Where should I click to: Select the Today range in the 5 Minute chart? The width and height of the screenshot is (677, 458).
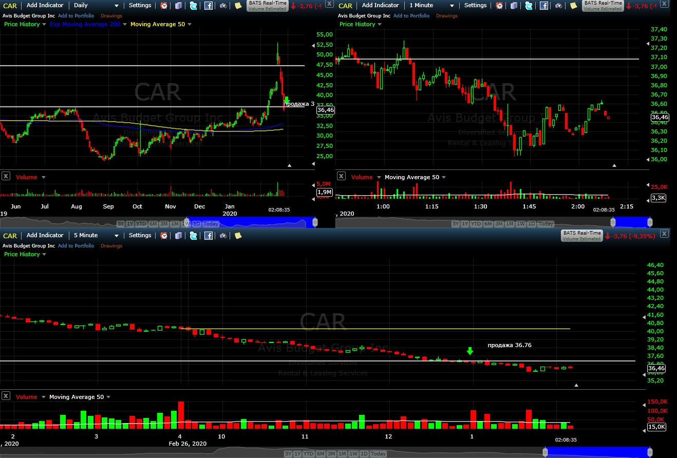tap(378, 454)
